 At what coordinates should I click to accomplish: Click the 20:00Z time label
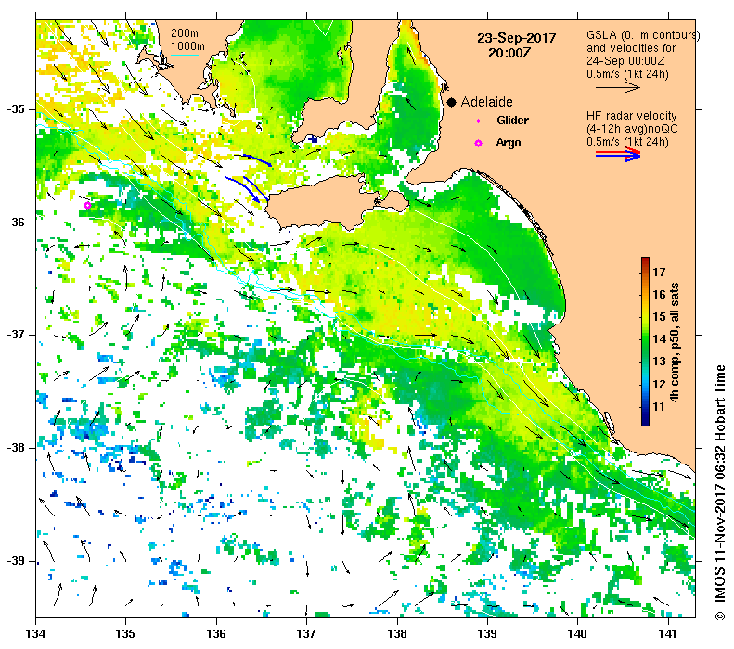[x=509, y=53]
